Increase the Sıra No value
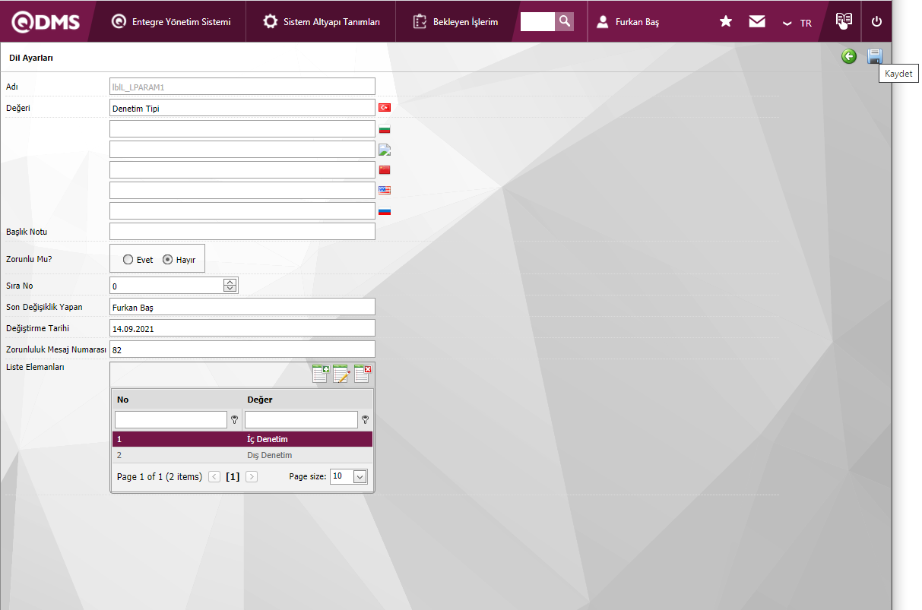Image resolution: width=922 pixels, height=610 pixels. tap(230, 282)
